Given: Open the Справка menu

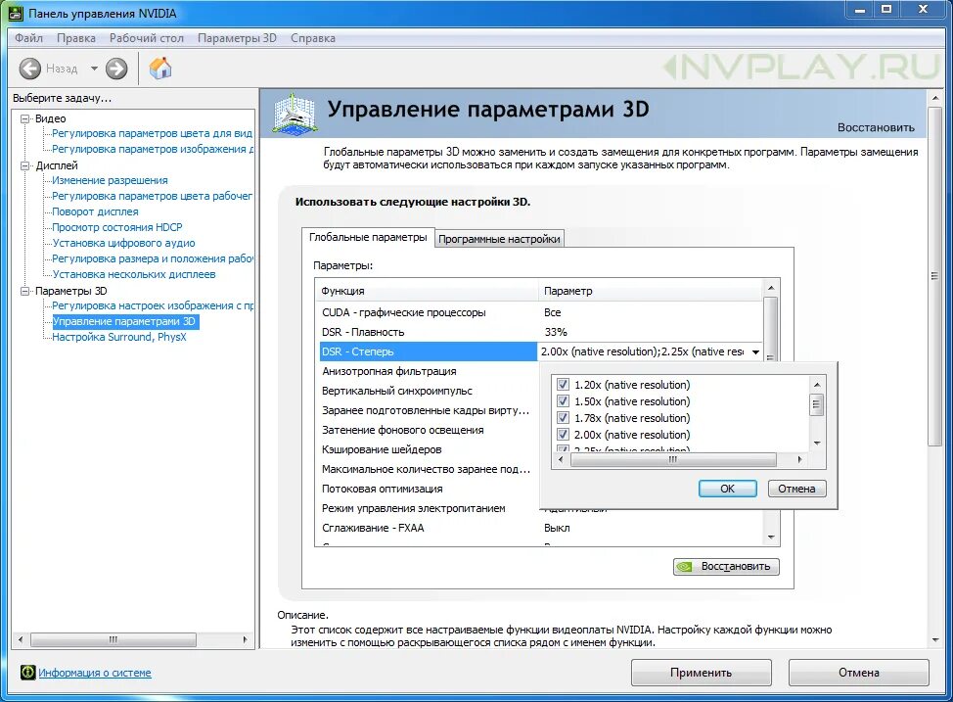Looking at the screenshot, I should [x=313, y=38].
